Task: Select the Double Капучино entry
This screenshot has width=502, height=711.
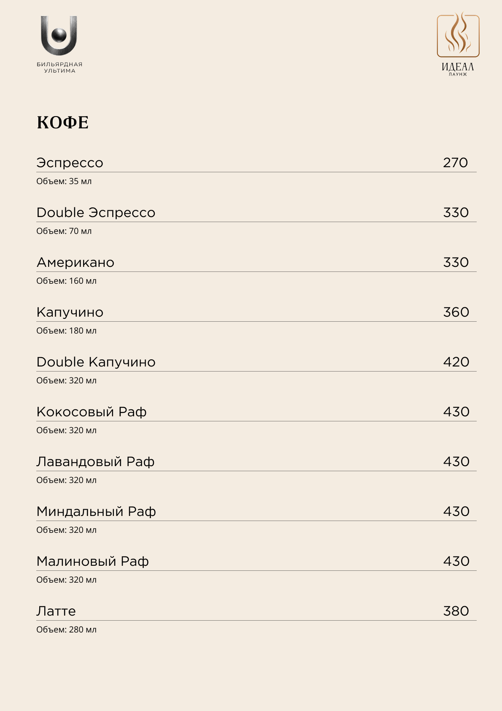Action: pos(96,362)
